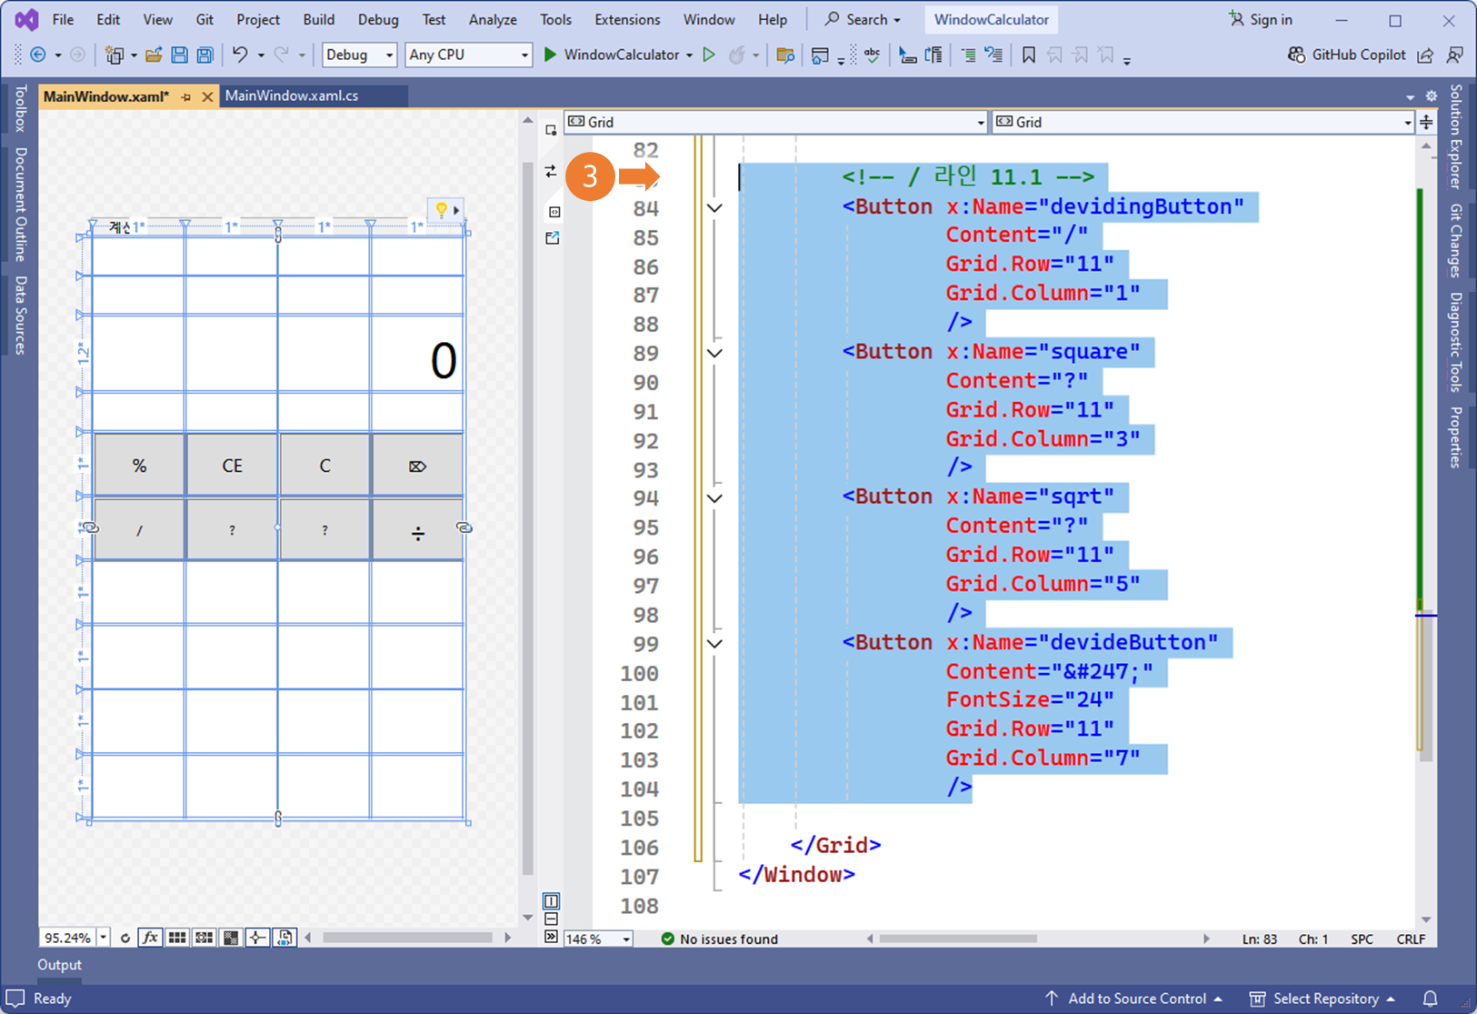
Task: Open the Solution Explorer side panel
Action: pos(1455,136)
